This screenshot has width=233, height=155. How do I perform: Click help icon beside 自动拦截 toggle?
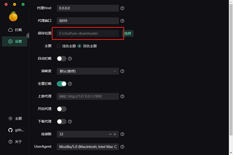[70, 59]
